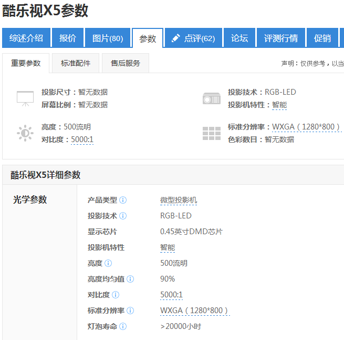344x340 pixels.
Task: Switch to 售后服务 sub-tab
Action: pyautogui.click(x=126, y=63)
